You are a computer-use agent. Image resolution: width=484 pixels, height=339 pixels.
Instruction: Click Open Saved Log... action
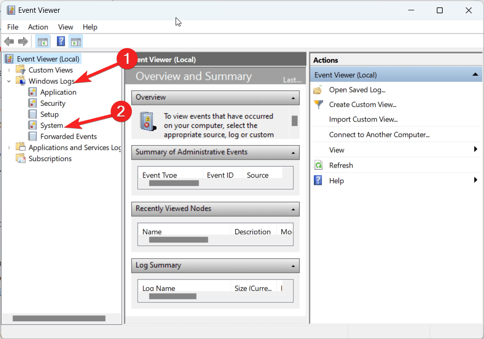tap(357, 90)
